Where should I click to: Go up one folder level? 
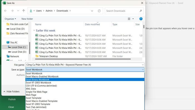[x=23, y=11]
